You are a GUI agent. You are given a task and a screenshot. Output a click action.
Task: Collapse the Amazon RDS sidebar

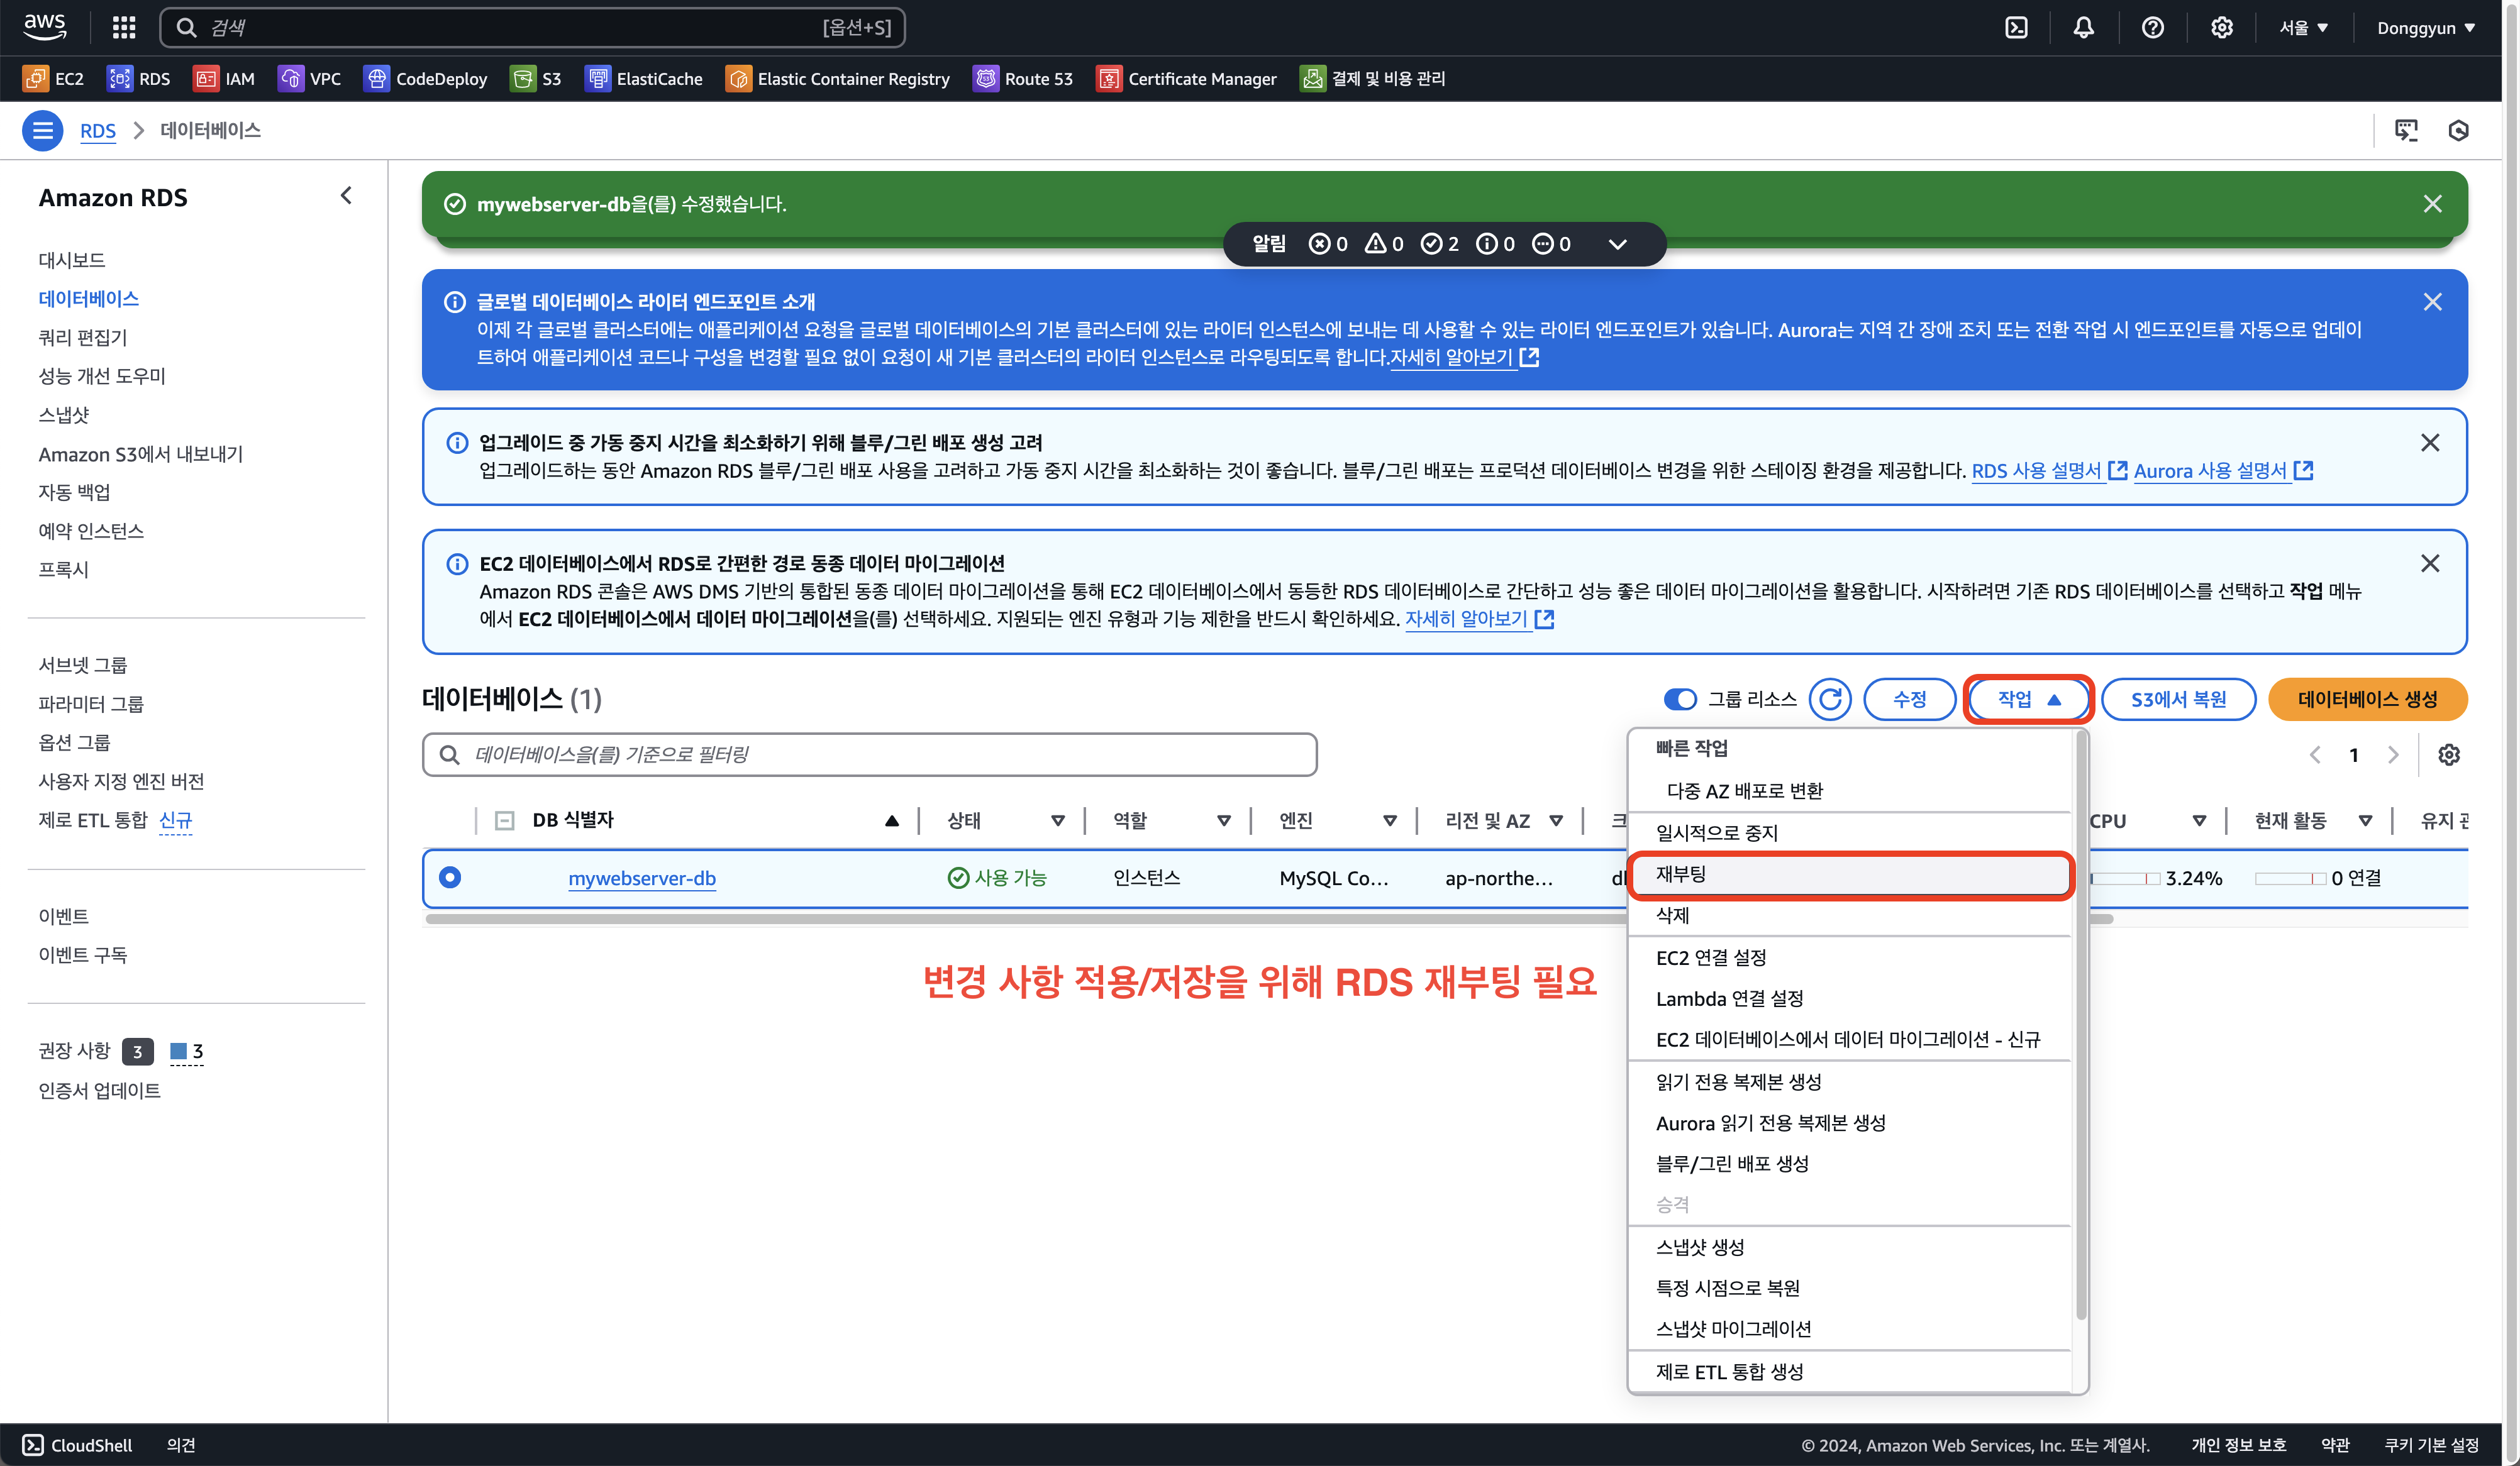[x=346, y=196]
